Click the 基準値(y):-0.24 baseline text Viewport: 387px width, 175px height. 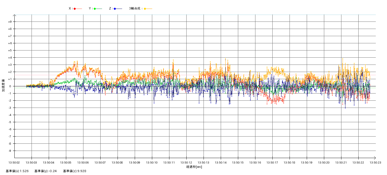[x=46, y=171]
